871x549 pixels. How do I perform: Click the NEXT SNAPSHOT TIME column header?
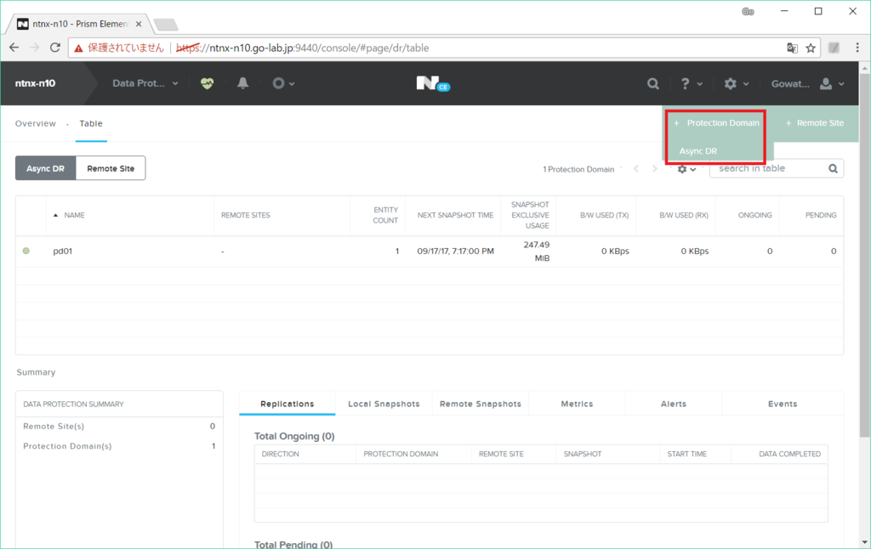pyautogui.click(x=455, y=215)
